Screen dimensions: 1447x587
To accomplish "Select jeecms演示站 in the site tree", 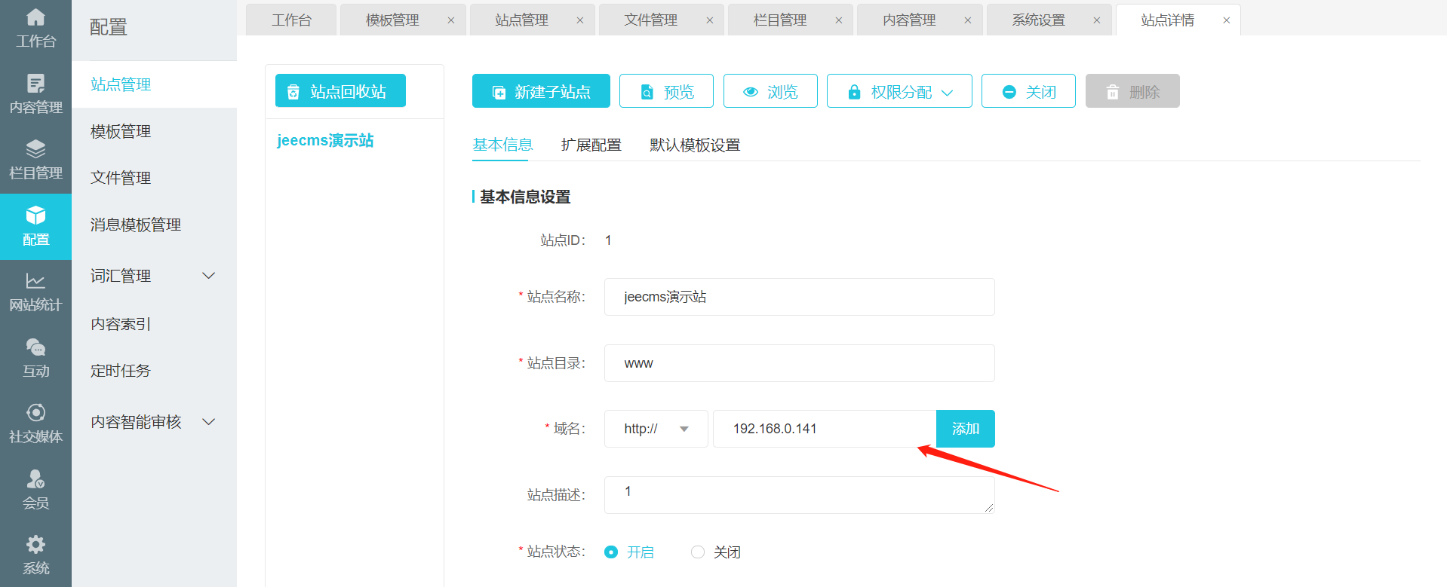I will pyautogui.click(x=325, y=141).
